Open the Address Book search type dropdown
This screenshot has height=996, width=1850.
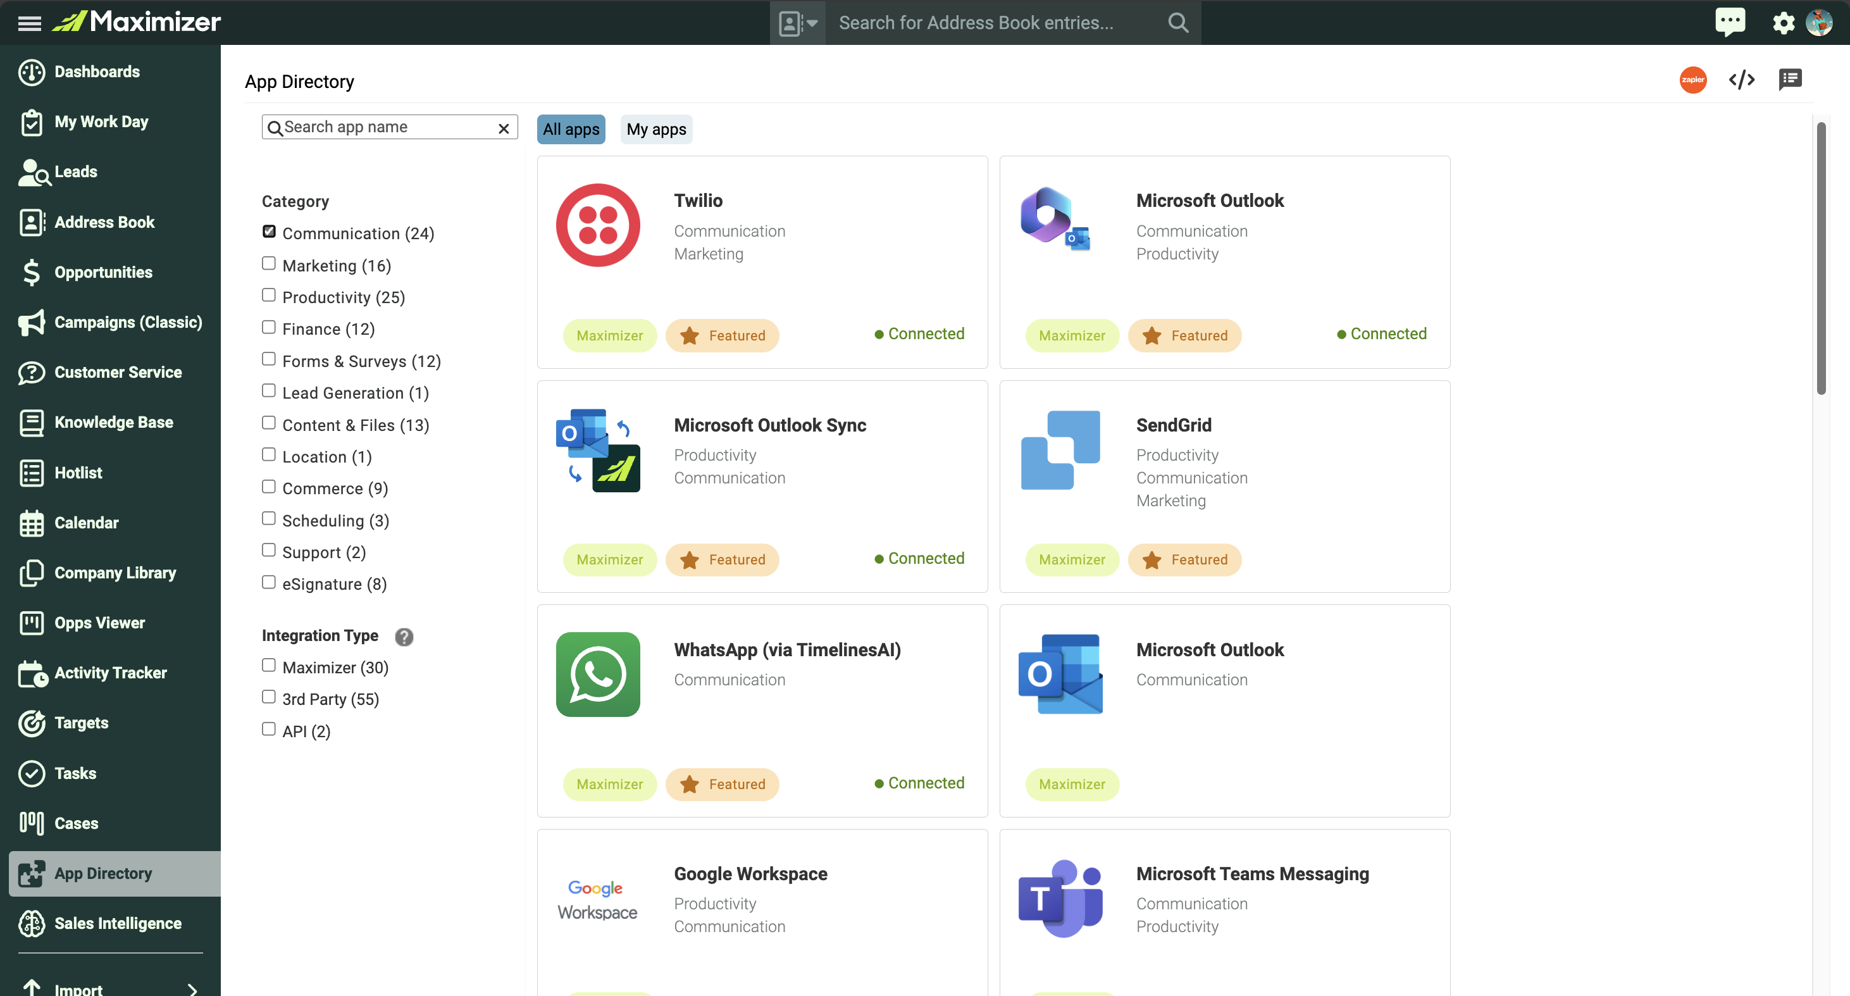[798, 23]
